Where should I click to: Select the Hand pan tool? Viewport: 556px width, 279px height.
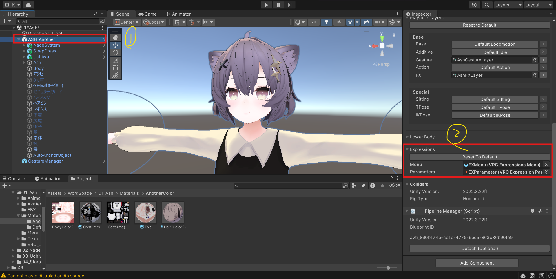tap(115, 37)
